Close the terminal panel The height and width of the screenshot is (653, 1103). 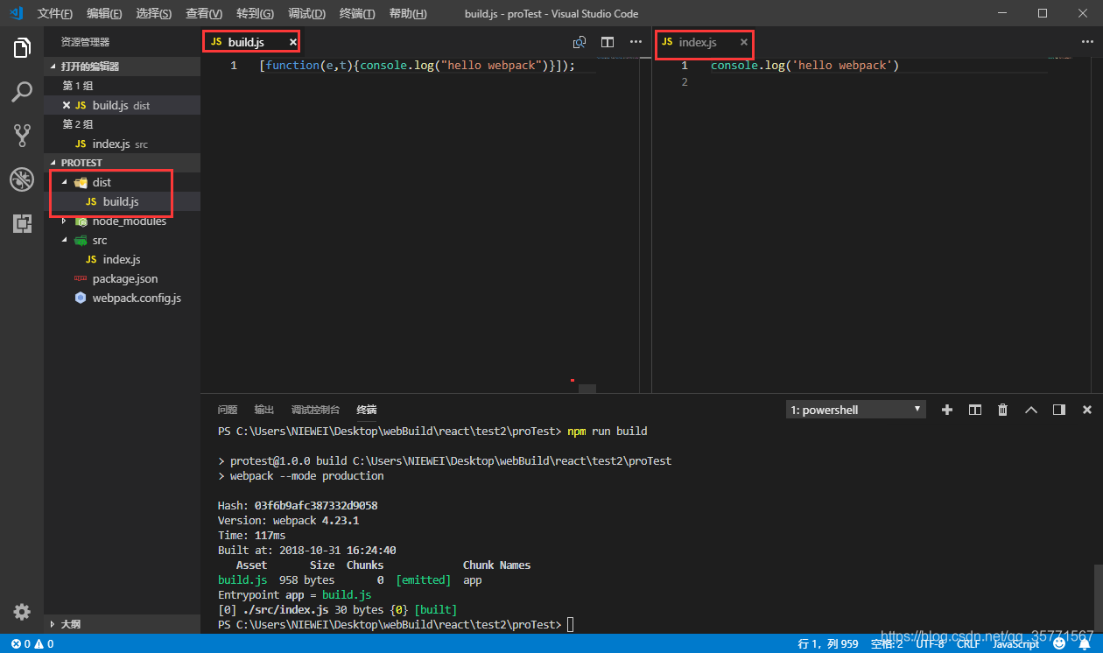coord(1087,410)
